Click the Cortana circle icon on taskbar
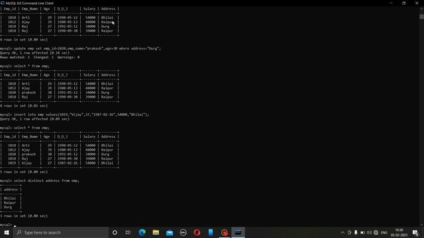Viewport: 424px width, 238px height. (x=115, y=232)
